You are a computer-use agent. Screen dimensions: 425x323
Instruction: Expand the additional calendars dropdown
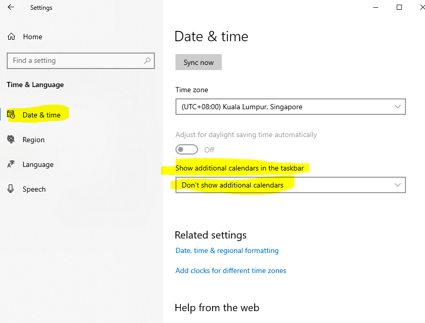point(290,185)
